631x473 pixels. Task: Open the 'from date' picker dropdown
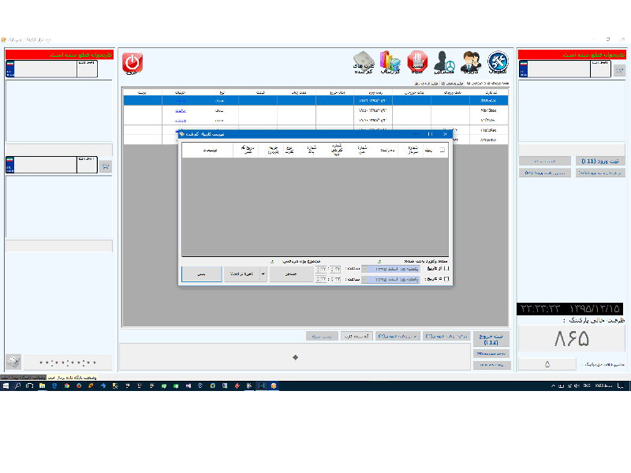click(x=364, y=269)
